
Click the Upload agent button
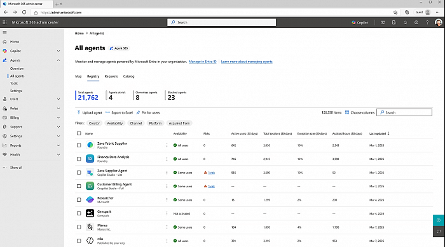pyautogui.click(x=90, y=112)
